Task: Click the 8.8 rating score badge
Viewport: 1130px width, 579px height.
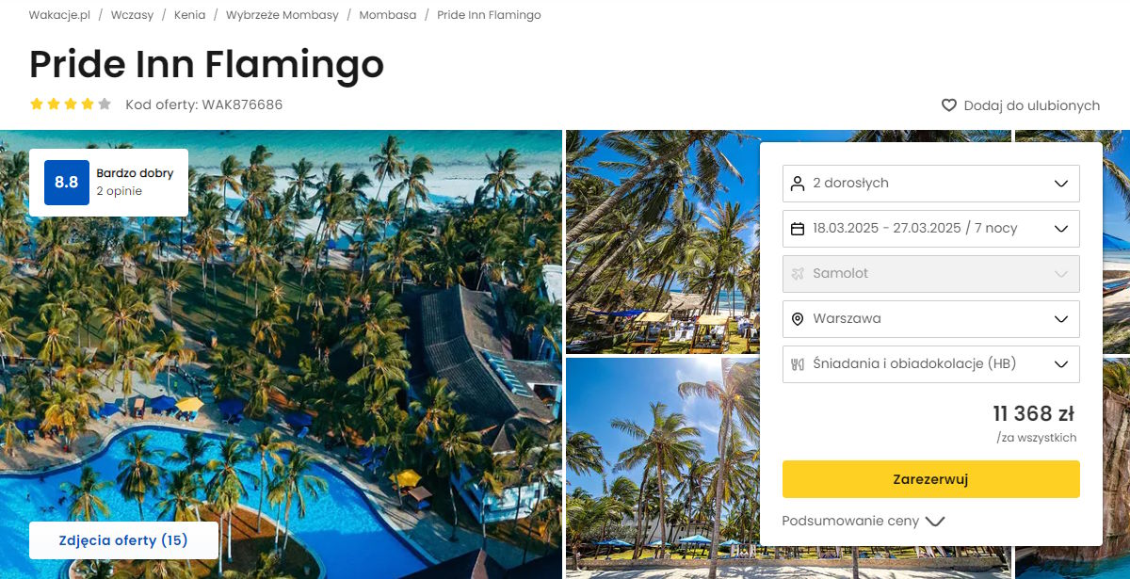Action: coord(67,183)
